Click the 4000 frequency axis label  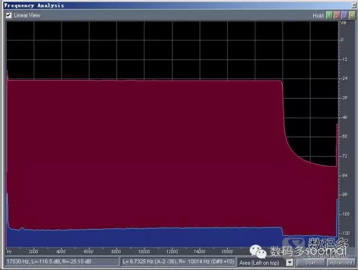point(61,252)
